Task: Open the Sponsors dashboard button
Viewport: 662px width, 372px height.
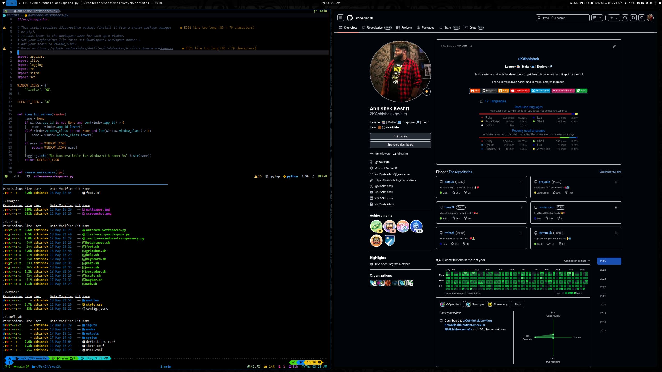Action: click(x=400, y=145)
